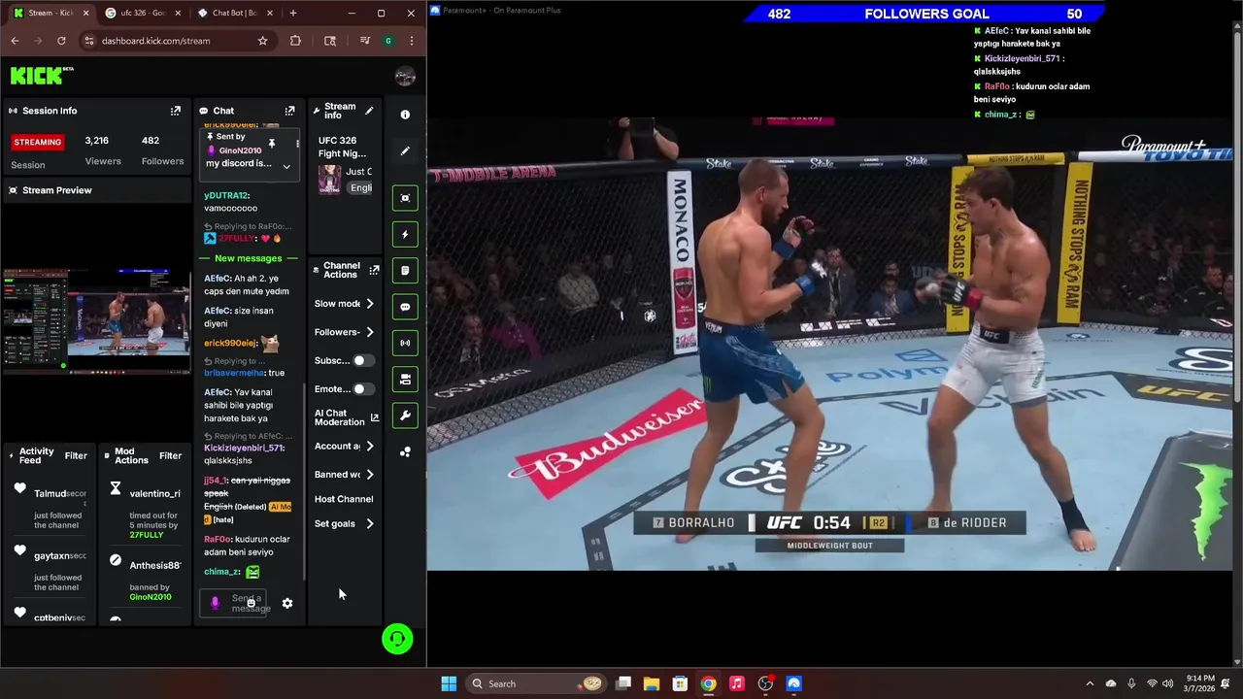The image size is (1243, 699).
Task: Open emoji picker in chat input
Action: pos(251,603)
